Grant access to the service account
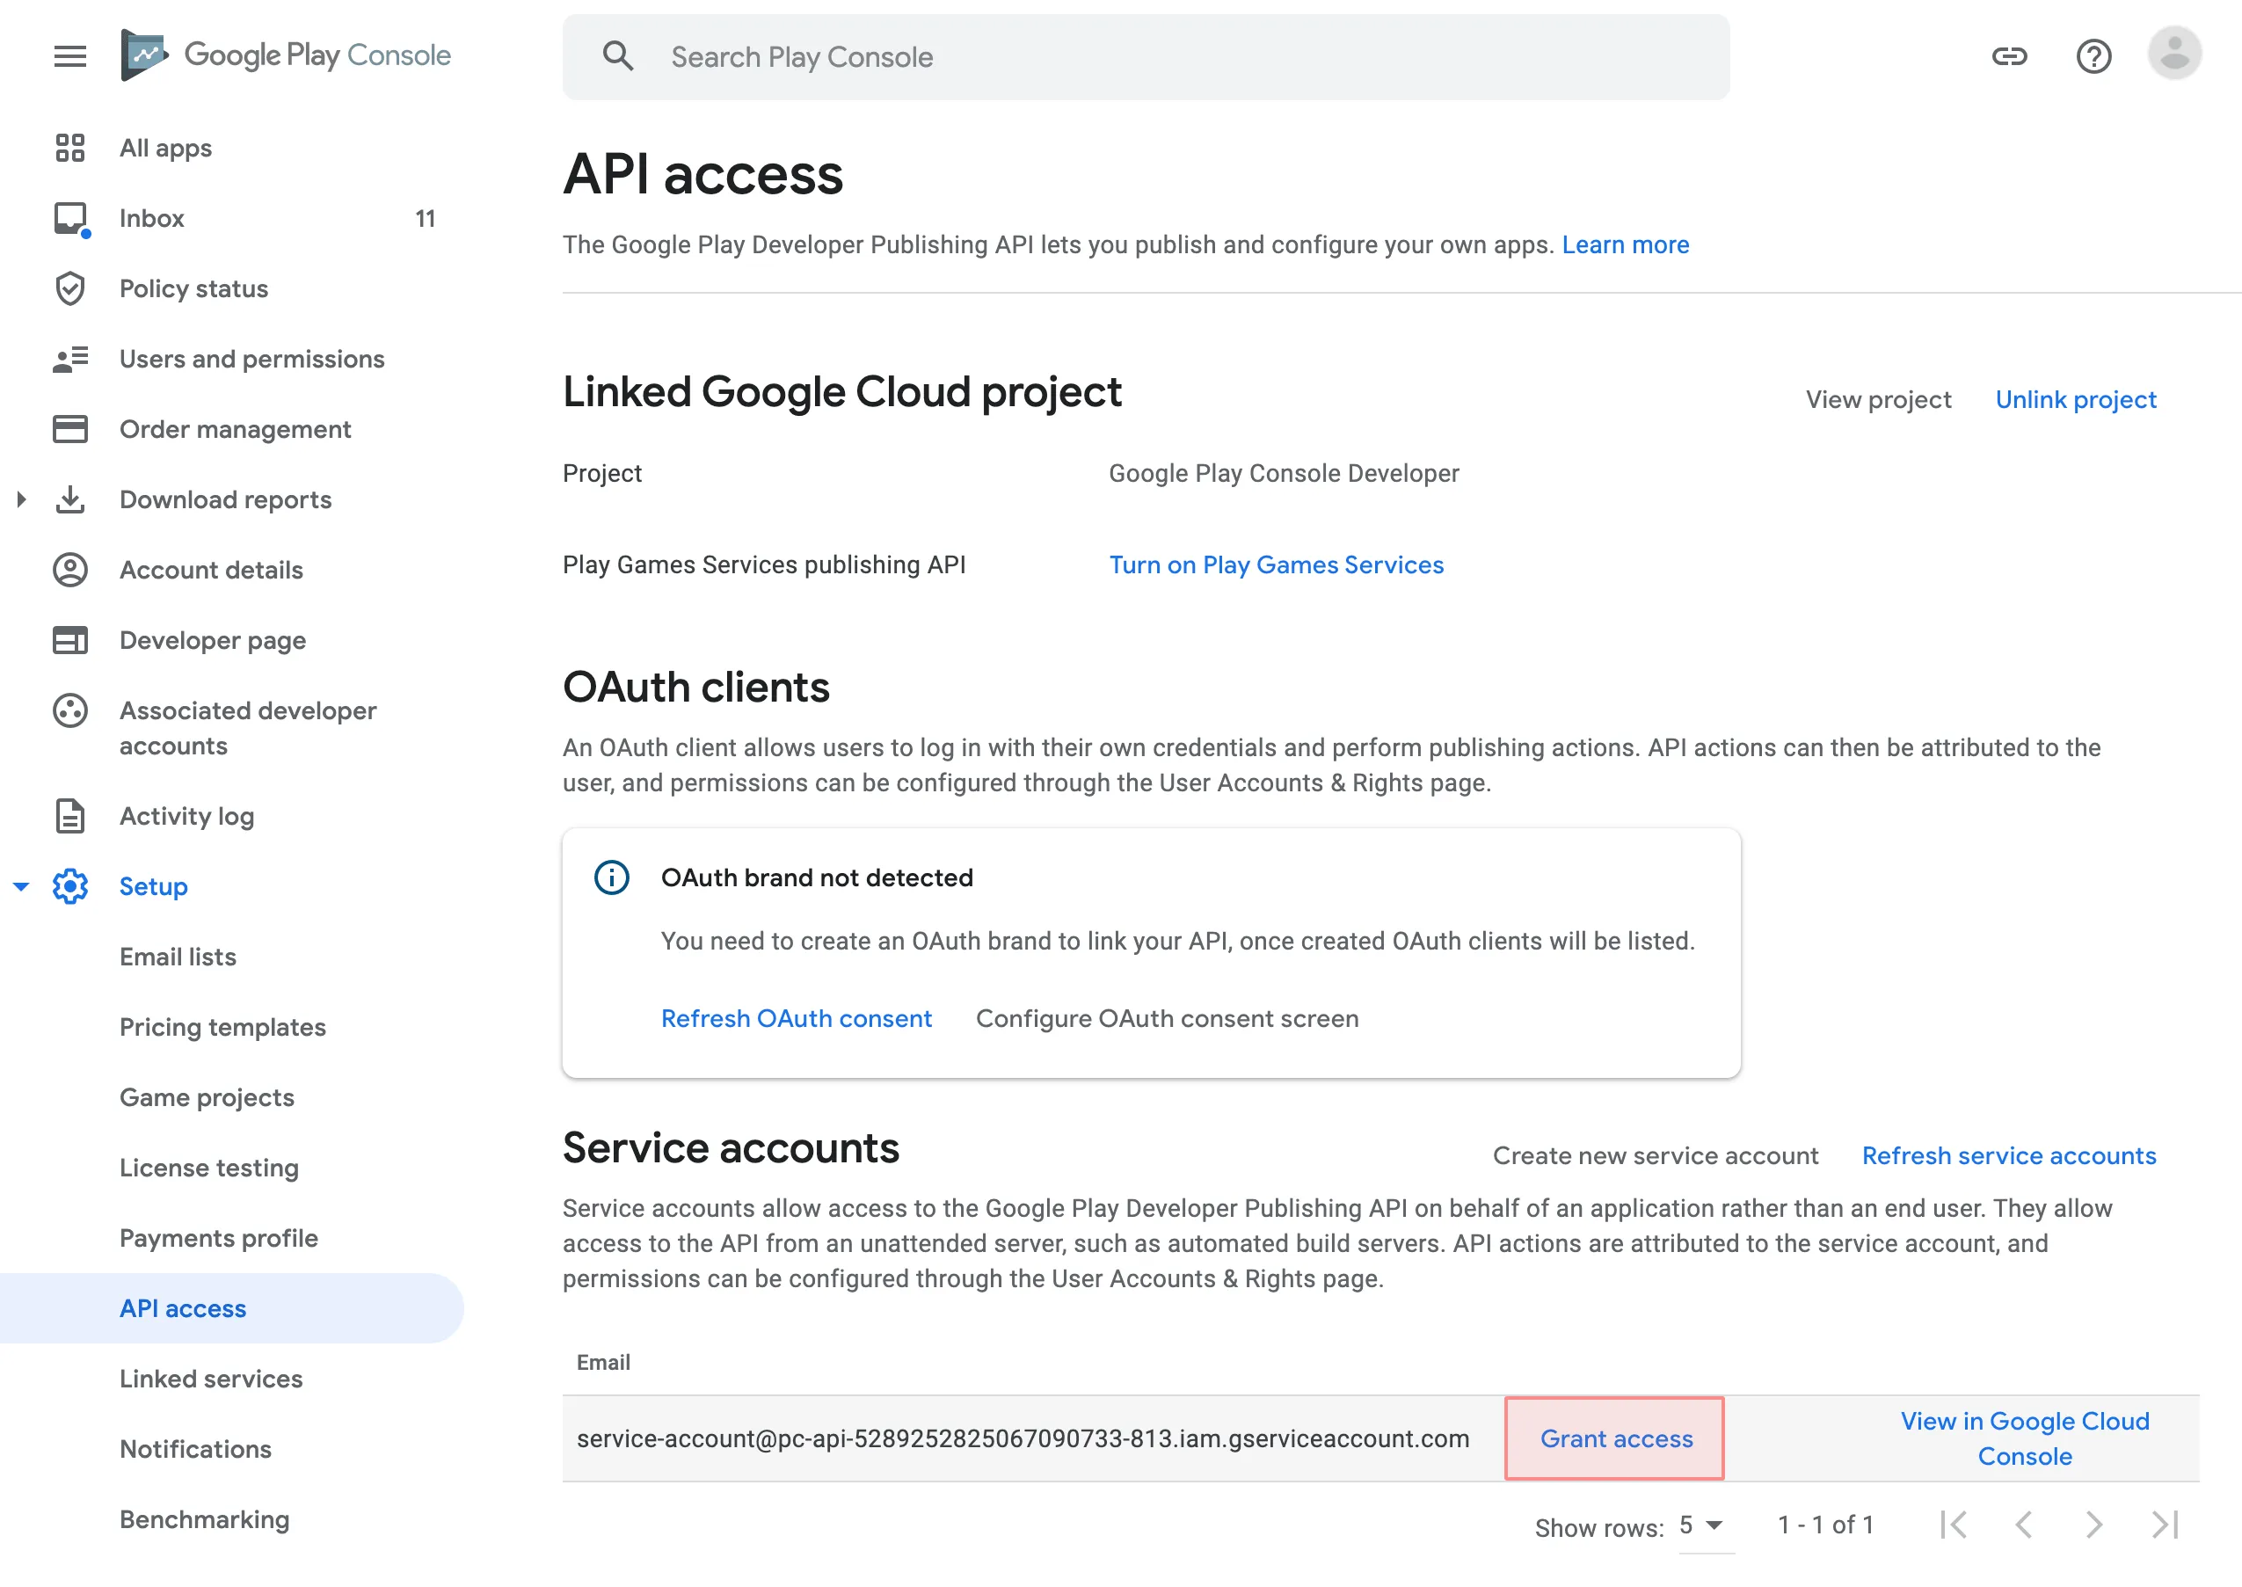2242x1587 pixels. coord(1615,1438)
